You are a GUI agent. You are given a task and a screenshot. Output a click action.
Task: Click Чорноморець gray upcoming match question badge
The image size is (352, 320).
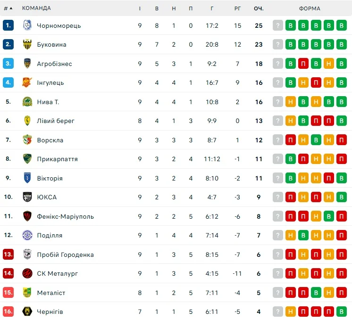(278, 25)
